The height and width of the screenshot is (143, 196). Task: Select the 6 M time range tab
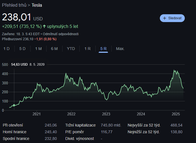54,49
